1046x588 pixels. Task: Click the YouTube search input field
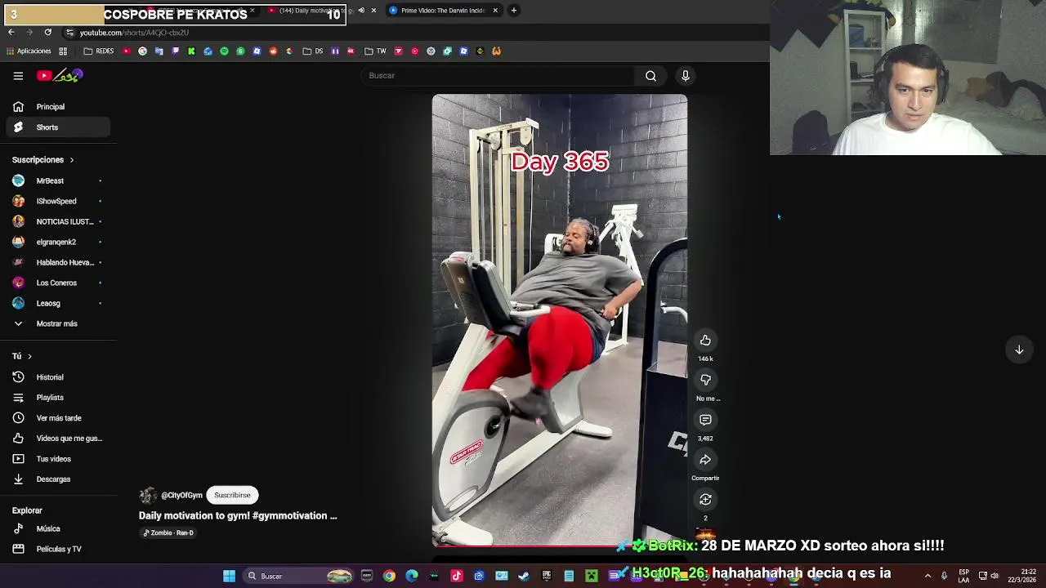[x=498, y=76]
